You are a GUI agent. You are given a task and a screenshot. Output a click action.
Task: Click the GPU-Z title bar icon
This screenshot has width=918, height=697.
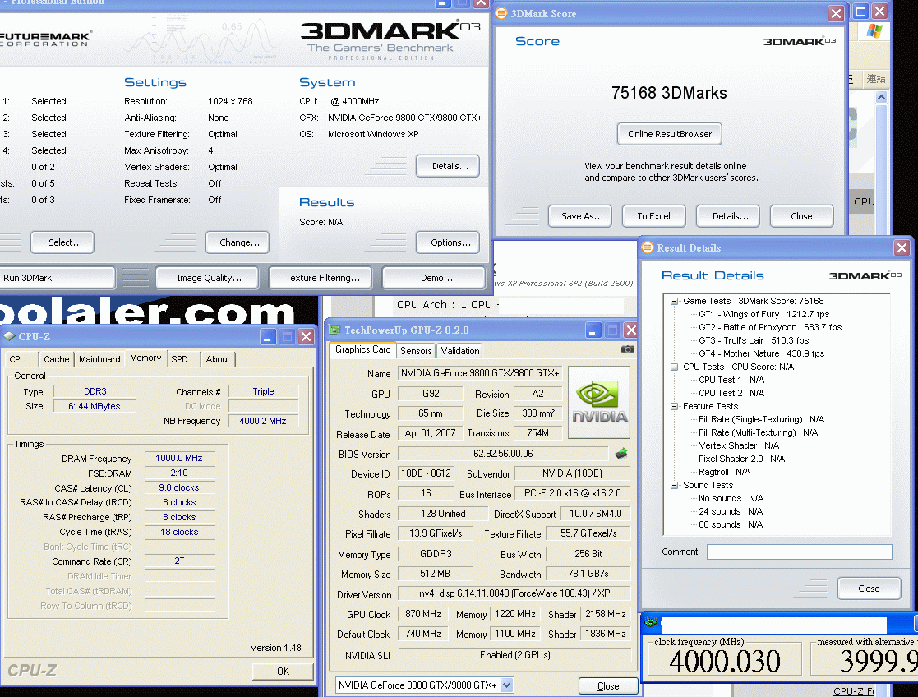pos(334,330)
